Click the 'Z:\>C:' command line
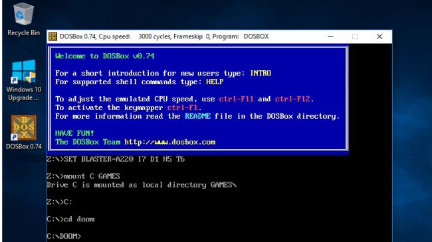 [x=60, y=202]
